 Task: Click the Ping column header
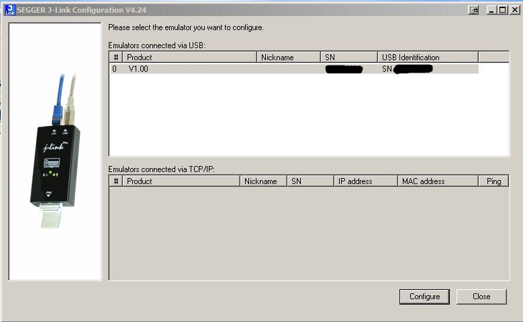pyautogui.click(x=493, y=181)
